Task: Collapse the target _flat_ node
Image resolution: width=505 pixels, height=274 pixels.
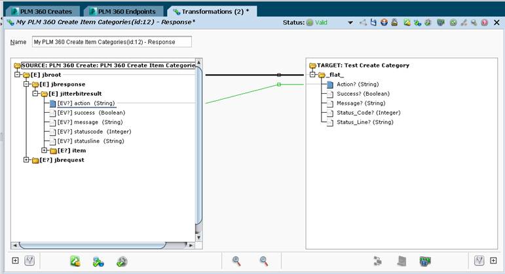Action: pos(312,75)
